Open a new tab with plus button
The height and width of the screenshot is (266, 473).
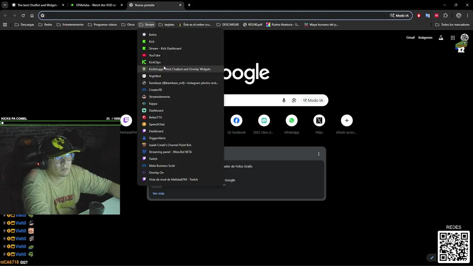[x=189, y=5]
